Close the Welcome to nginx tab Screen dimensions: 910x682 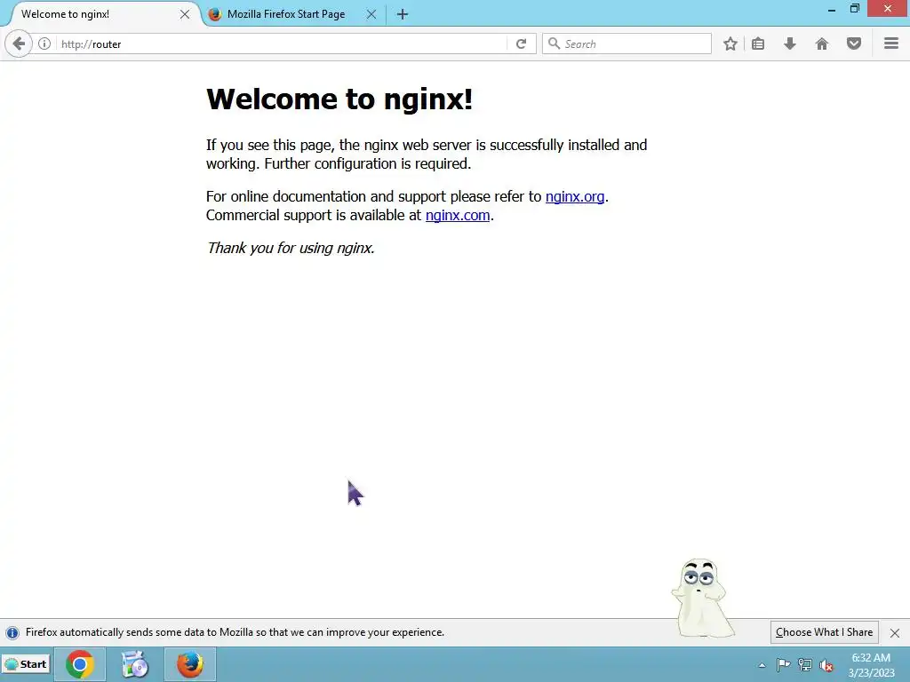click(185, 14)
